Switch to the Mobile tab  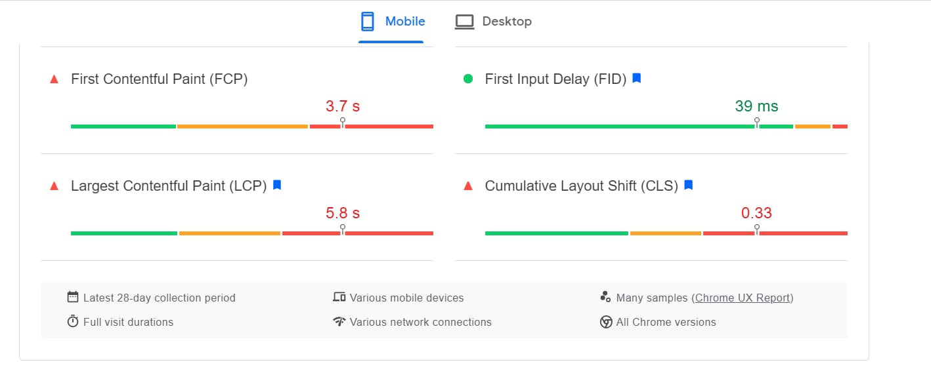[391, 22]
